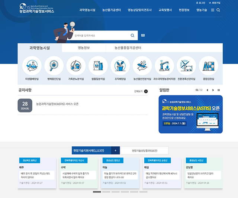Image resolution: width=238 pixels, height=198 pixels.
Task: Open the 강낭콩 case card from 충청남도 서천군
Action: [203, 173]
